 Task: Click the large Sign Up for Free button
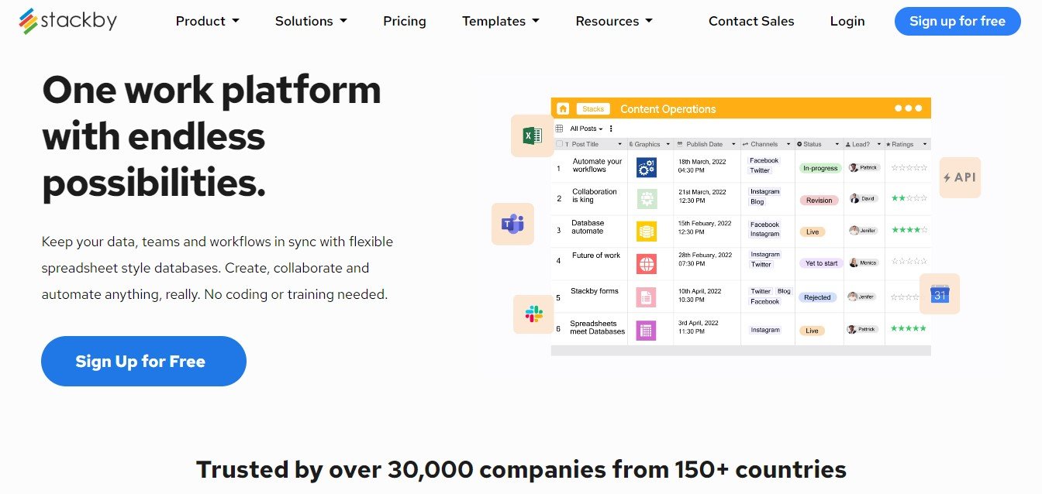(x=143, y=361)
